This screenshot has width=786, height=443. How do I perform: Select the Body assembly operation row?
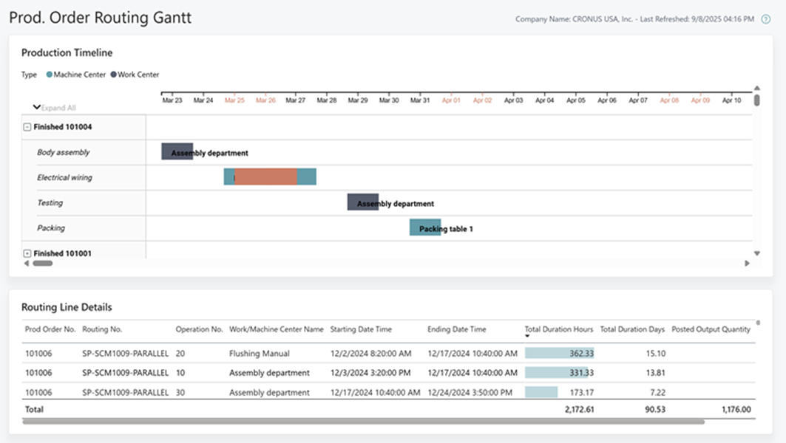64,153
